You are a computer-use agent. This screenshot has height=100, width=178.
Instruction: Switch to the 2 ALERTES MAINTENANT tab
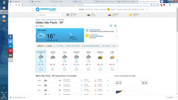91,46
